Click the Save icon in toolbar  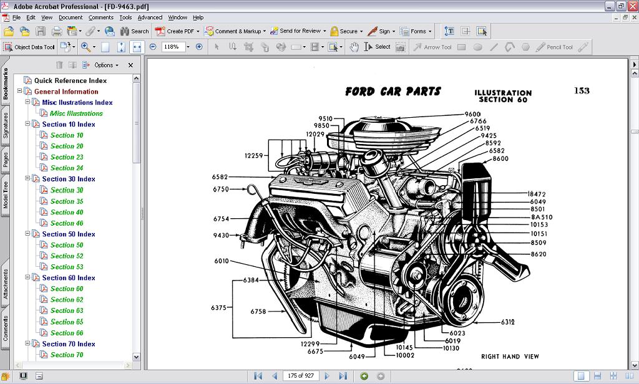coord(41,31)
